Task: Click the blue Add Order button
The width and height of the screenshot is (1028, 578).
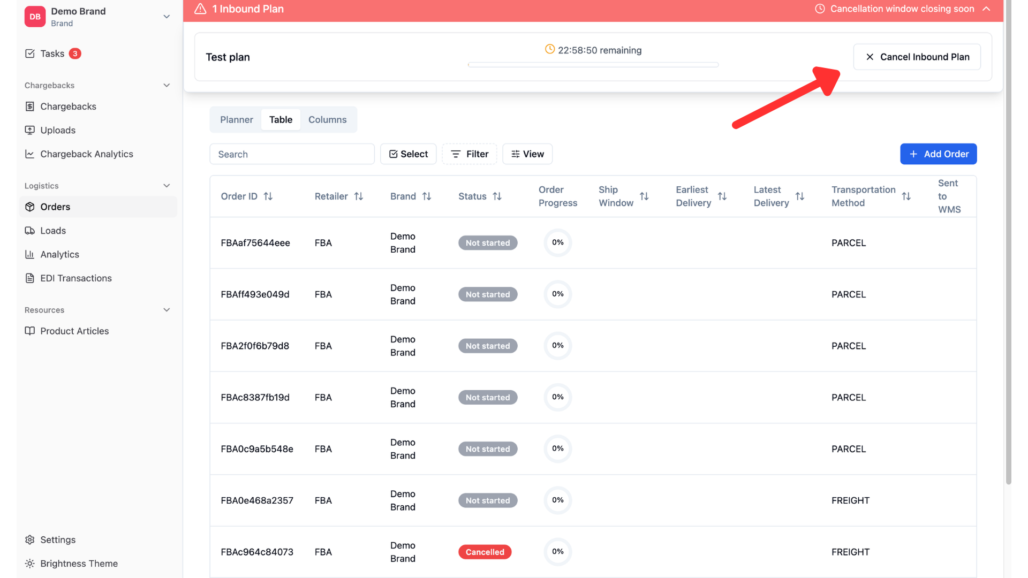Action: [939, 154]
